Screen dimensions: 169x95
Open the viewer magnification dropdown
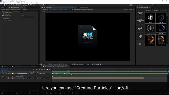tap(45, 64)
